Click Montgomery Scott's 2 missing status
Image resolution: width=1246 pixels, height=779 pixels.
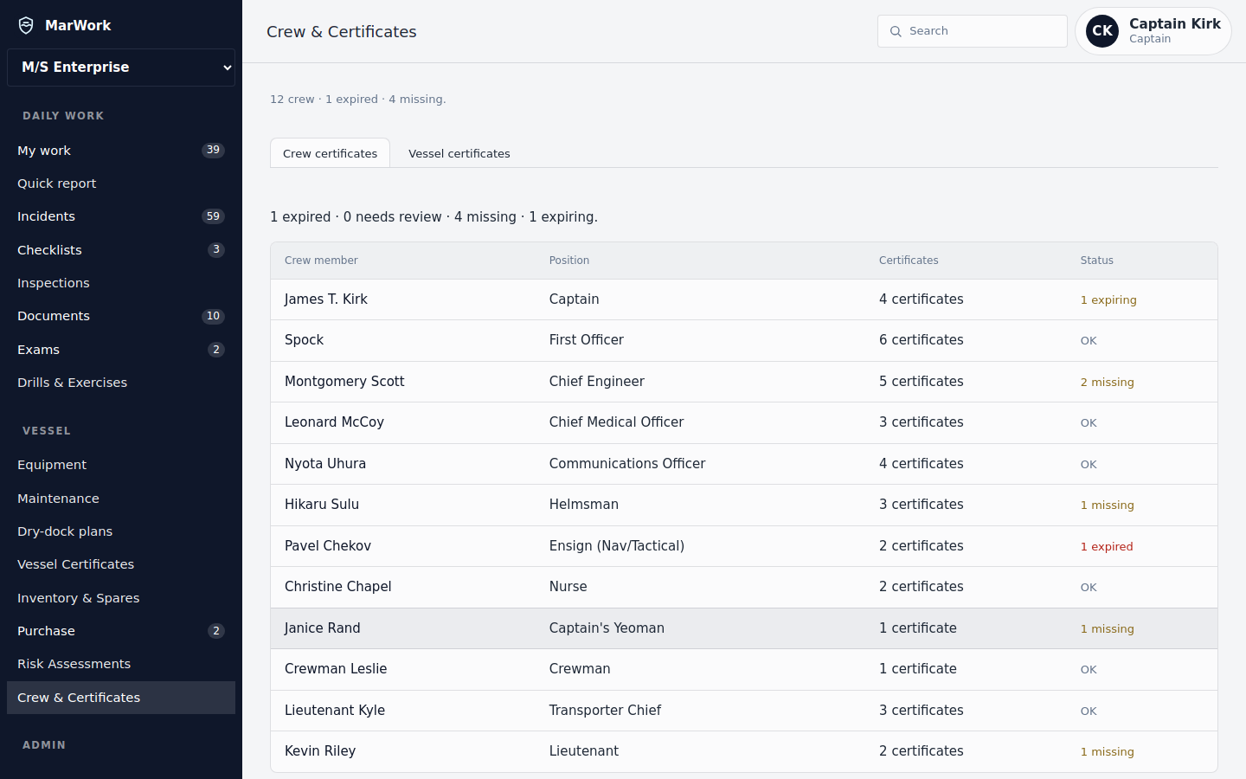(x=1107, y=383)
